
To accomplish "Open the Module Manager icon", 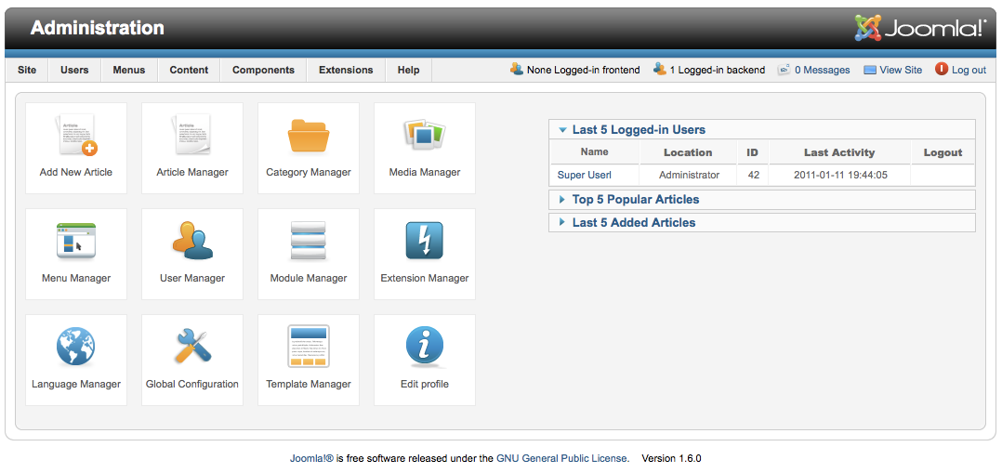I will [x=309, y=241].
